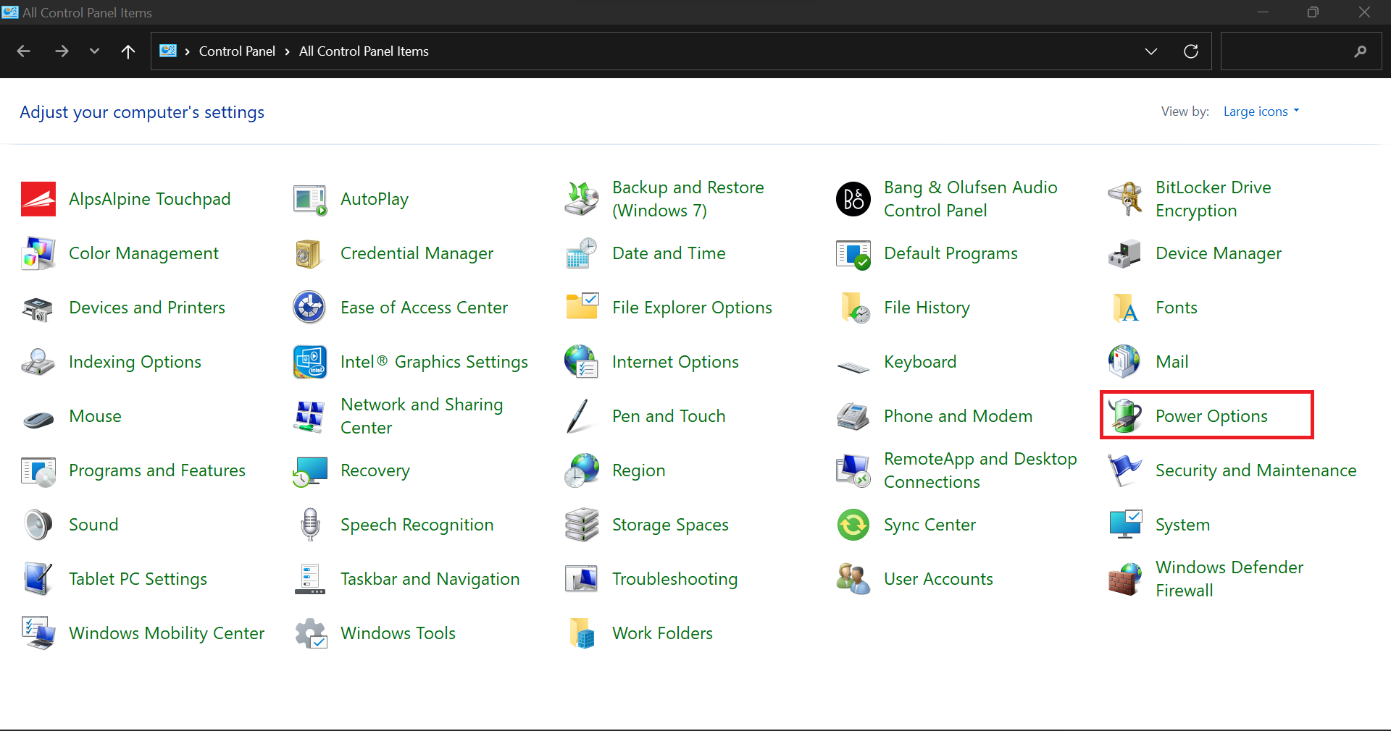The width and height of the screenshot is (1391, 731).
Task: Open Tablet PC Settings link
Action: (x=138, y=579)
